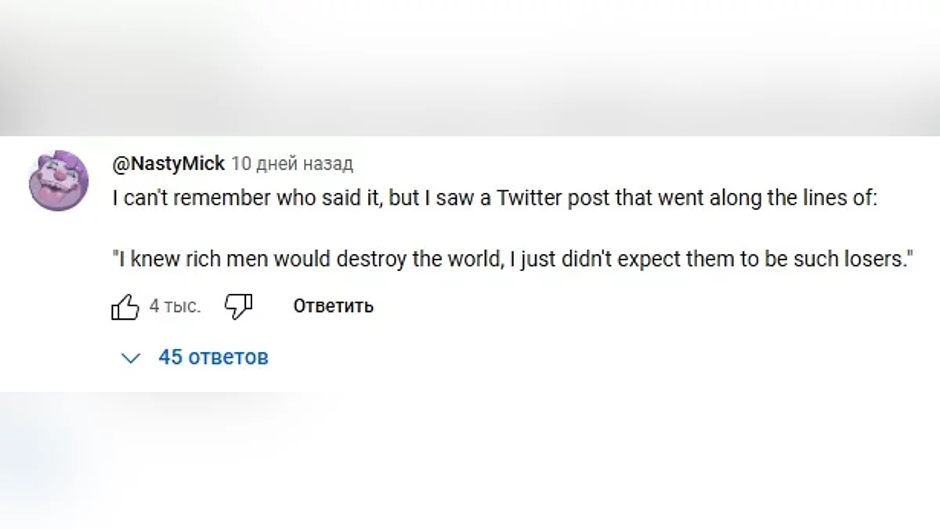The height and width of the screenshot is (529, 940).
Task: Click the empty white area below replies
Action: point(548,462)
